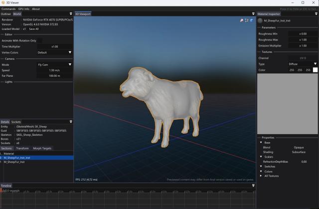The height and width of the screenshot is (209, 319).
Task: Click the Roughness Min value field
Action: 303,34
